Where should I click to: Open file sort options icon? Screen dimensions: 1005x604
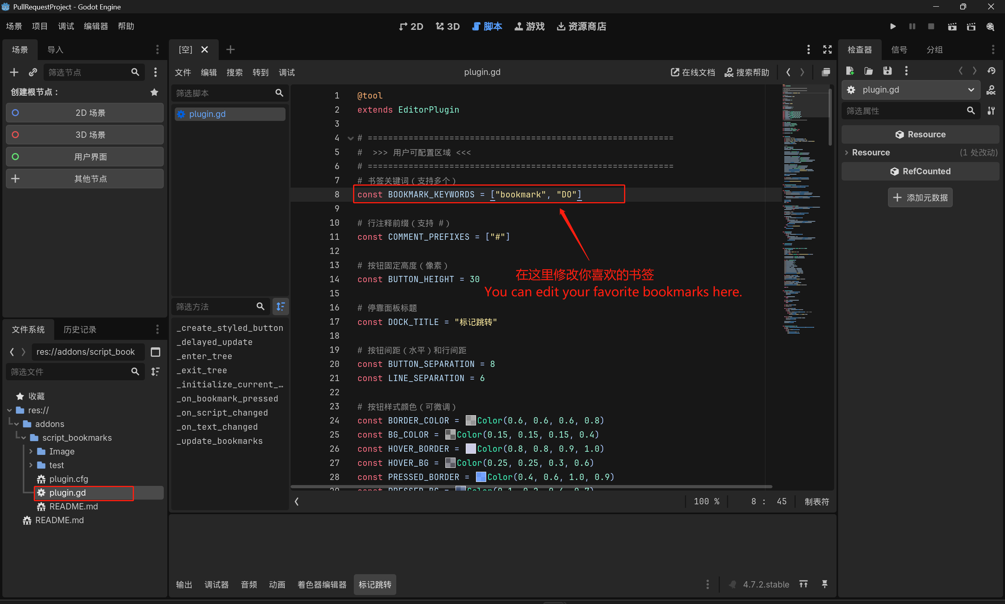pyautogui.click(x=156, y=371)
